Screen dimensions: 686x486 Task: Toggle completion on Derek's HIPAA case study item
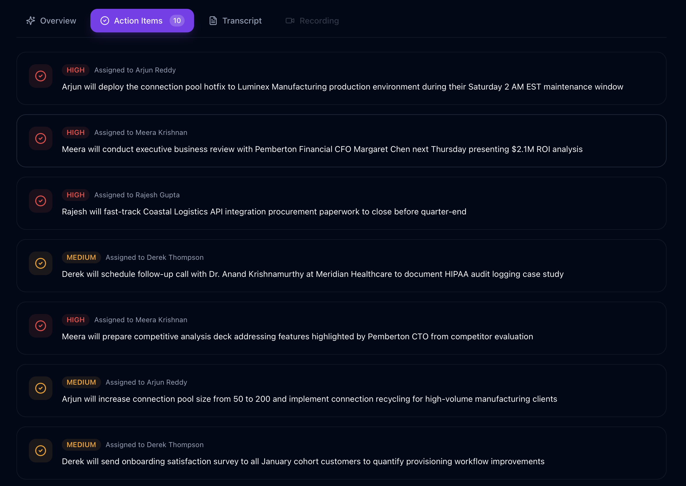(x=40, y=263)
